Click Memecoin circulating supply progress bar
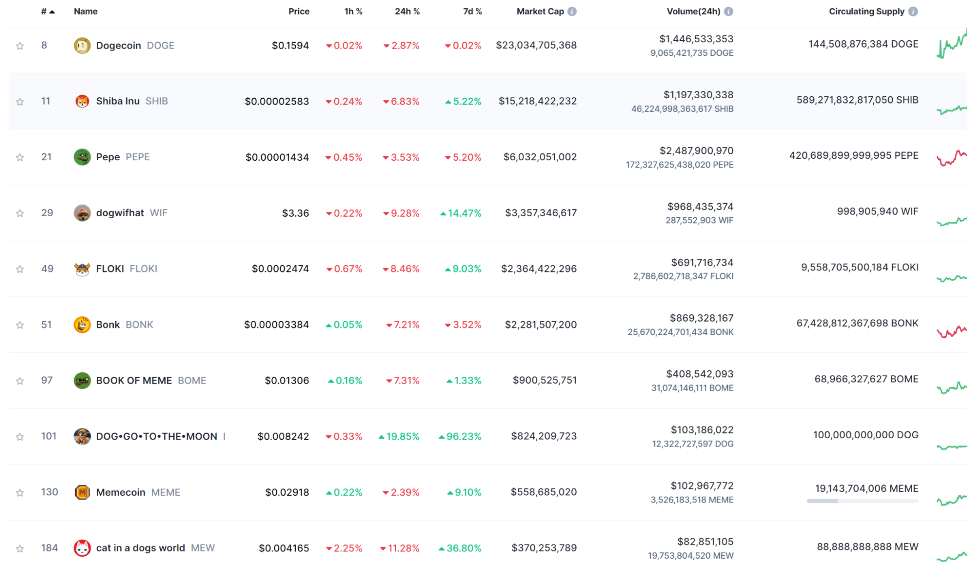972x568 pixels. tap(863, 501)
